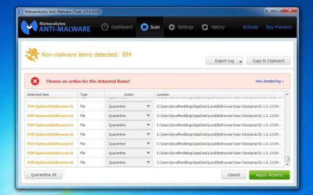Open Quarantine dropdown in the bottom-most row
313x195 pixels.
129,162
